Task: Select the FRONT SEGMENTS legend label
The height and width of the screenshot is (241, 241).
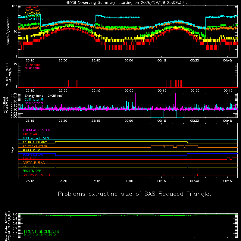Action: point(42,231)
